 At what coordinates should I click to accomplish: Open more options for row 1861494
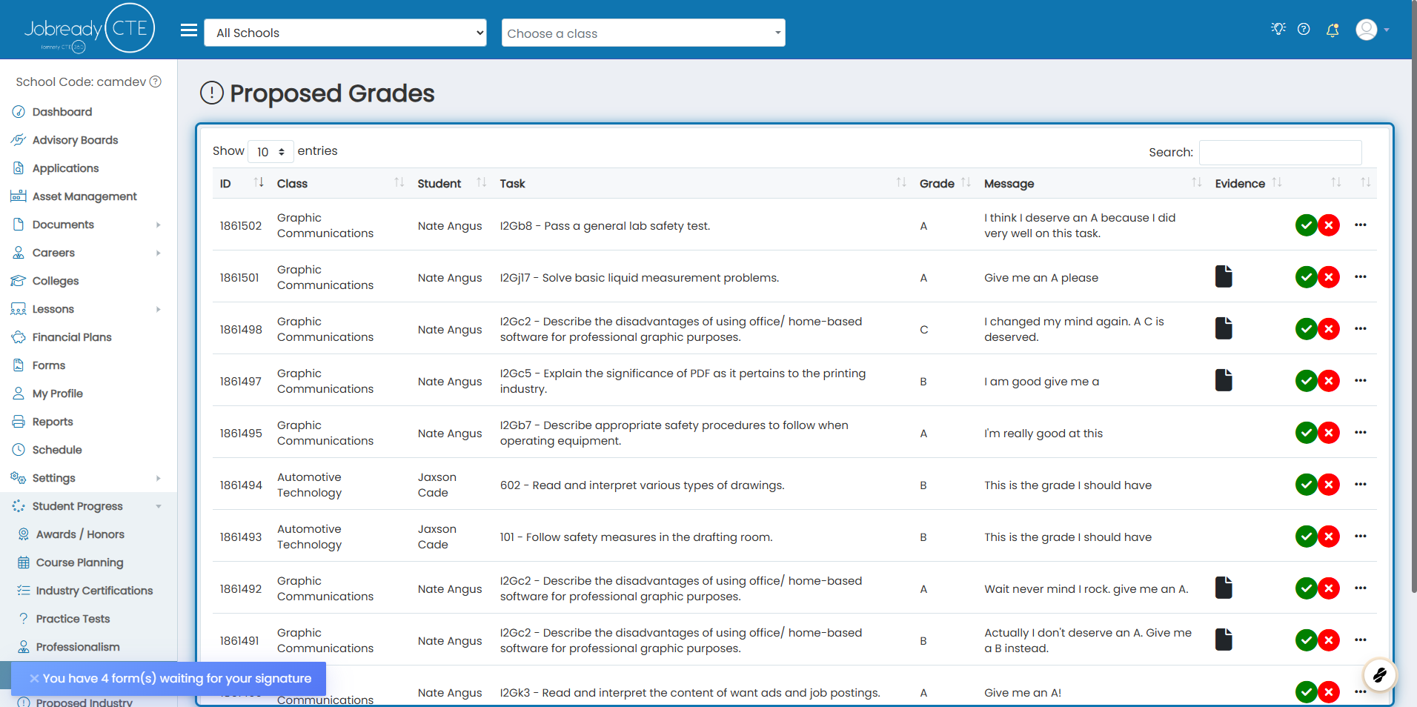[1361, 484]
